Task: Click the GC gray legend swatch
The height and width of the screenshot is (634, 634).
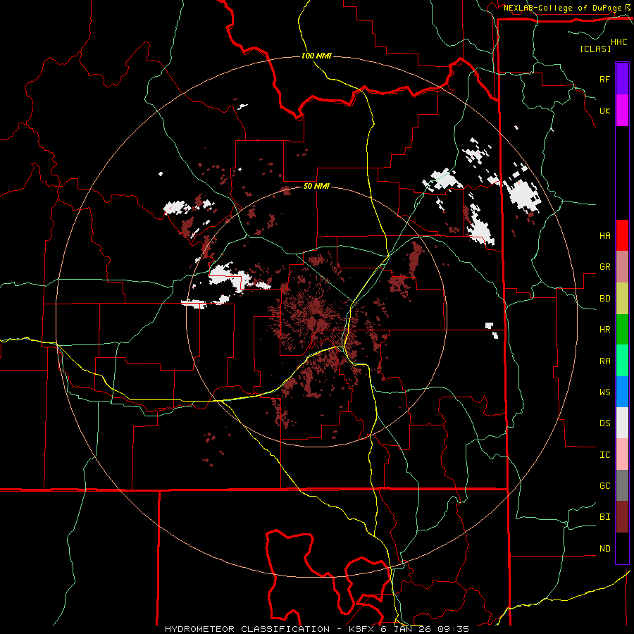Action: click(622, 485)
